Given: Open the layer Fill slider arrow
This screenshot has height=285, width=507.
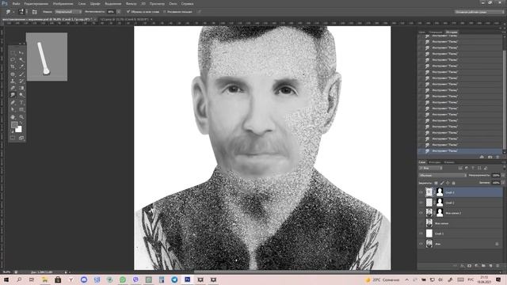Looking at the screenshot, I should [x=503, y=183].
